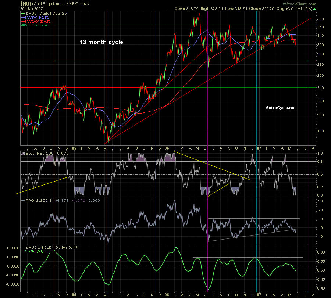
Task: Click the PPO(1,100,1) legend line marker
Action: (23, 200)
